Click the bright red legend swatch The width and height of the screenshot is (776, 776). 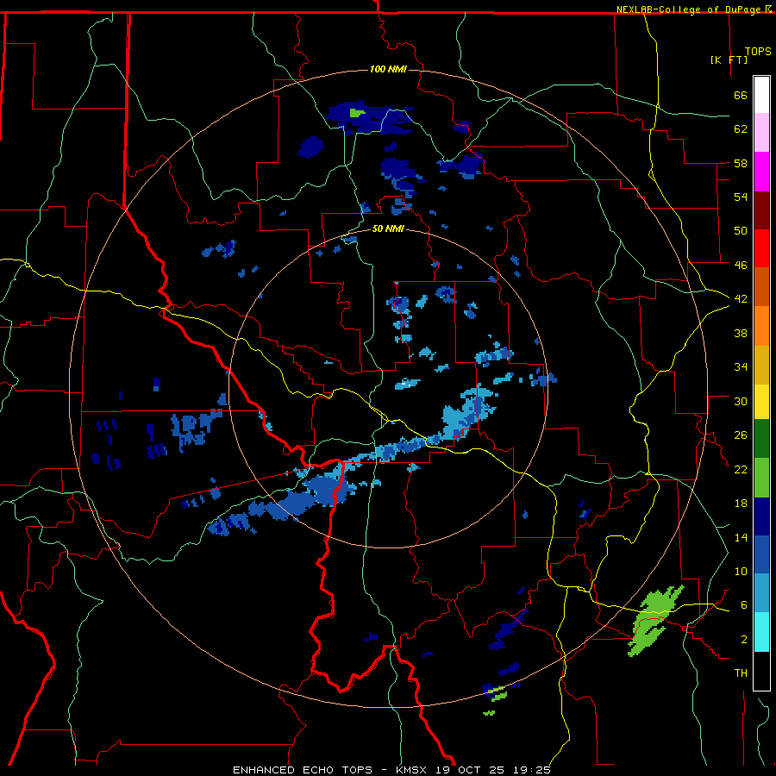point(761,248)
